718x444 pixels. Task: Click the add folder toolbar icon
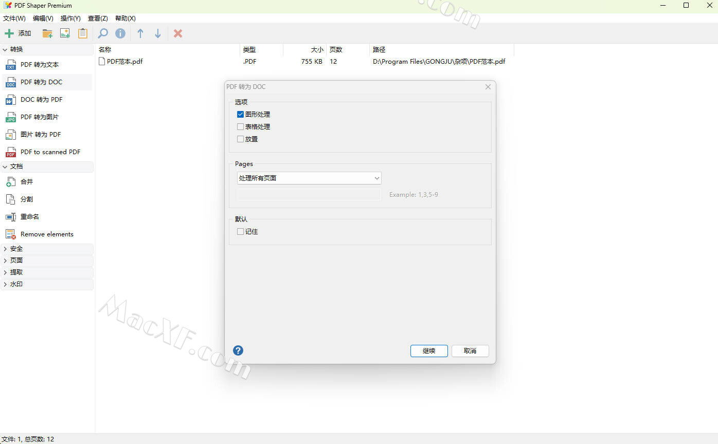[x=47, y=33]
